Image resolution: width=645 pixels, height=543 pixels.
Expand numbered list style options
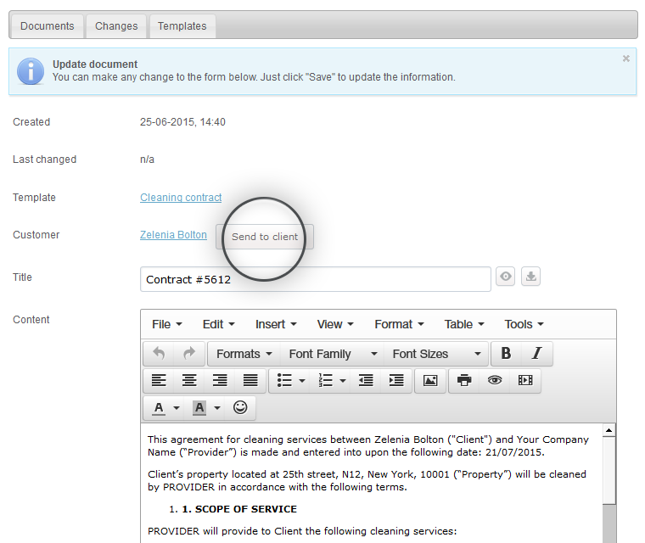343,381
